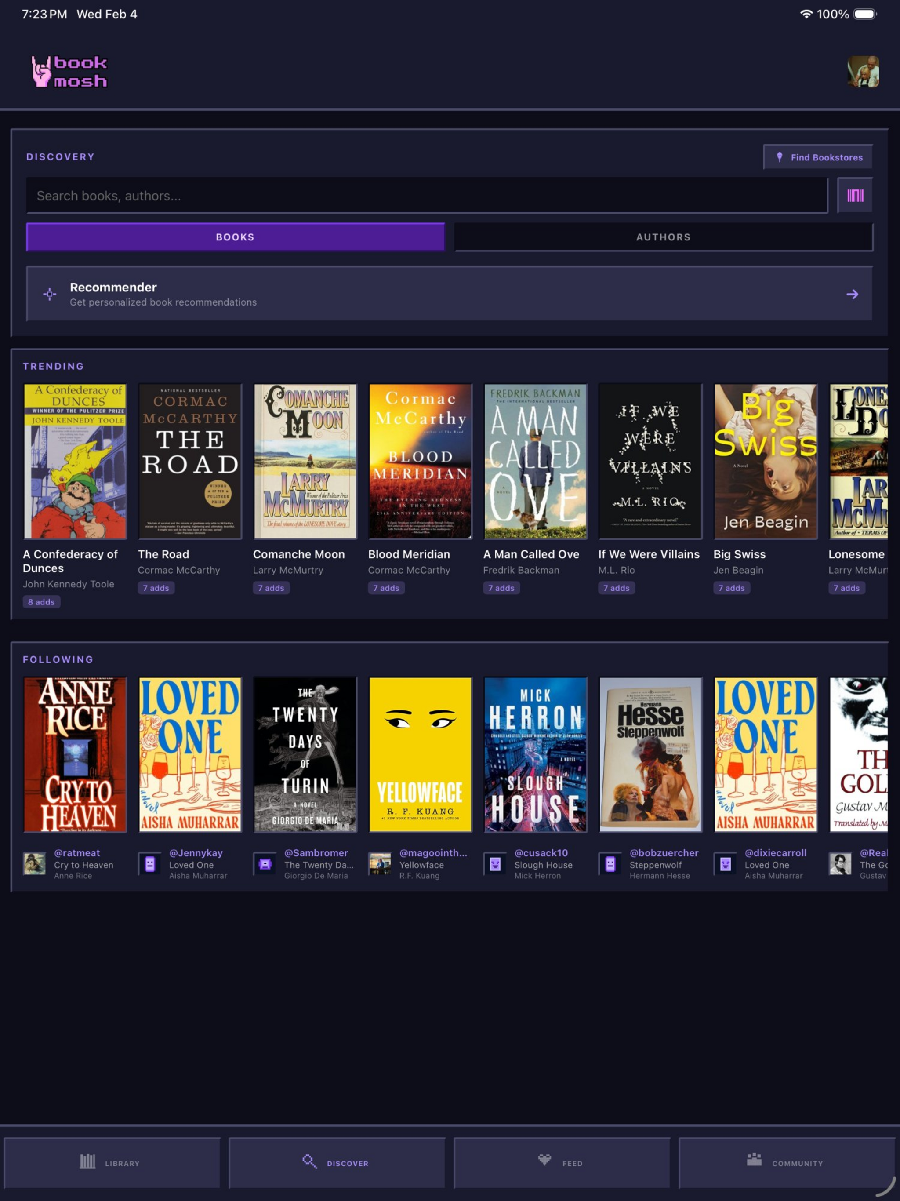Click the Recommender sparkle icon

tap(49, 294)
